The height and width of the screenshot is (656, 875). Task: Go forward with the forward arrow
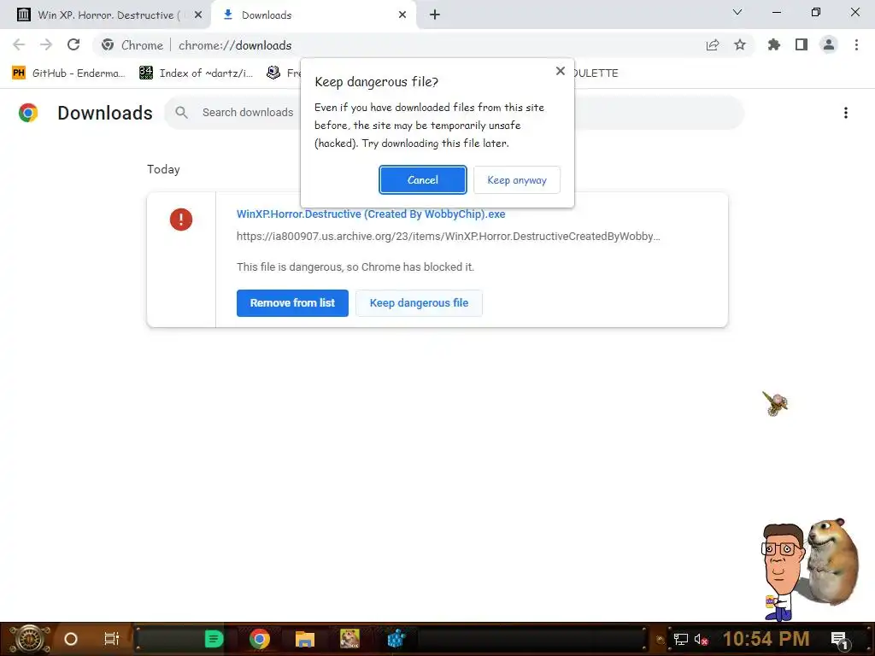click(46, 44)
